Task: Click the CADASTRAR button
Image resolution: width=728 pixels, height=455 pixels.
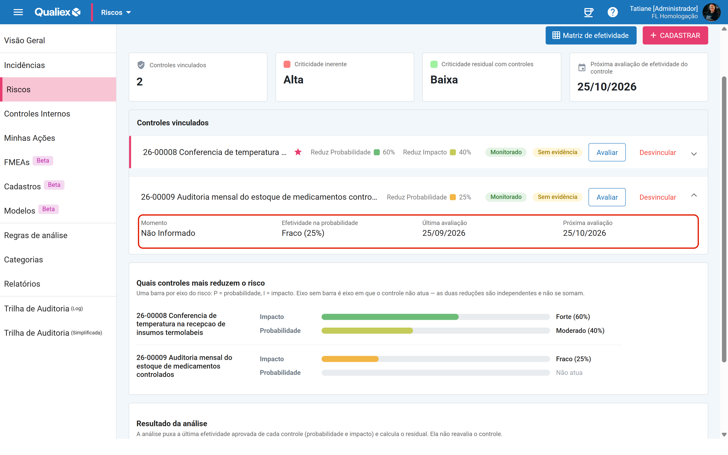Action: pyautogui.click(x=675, y=35)
